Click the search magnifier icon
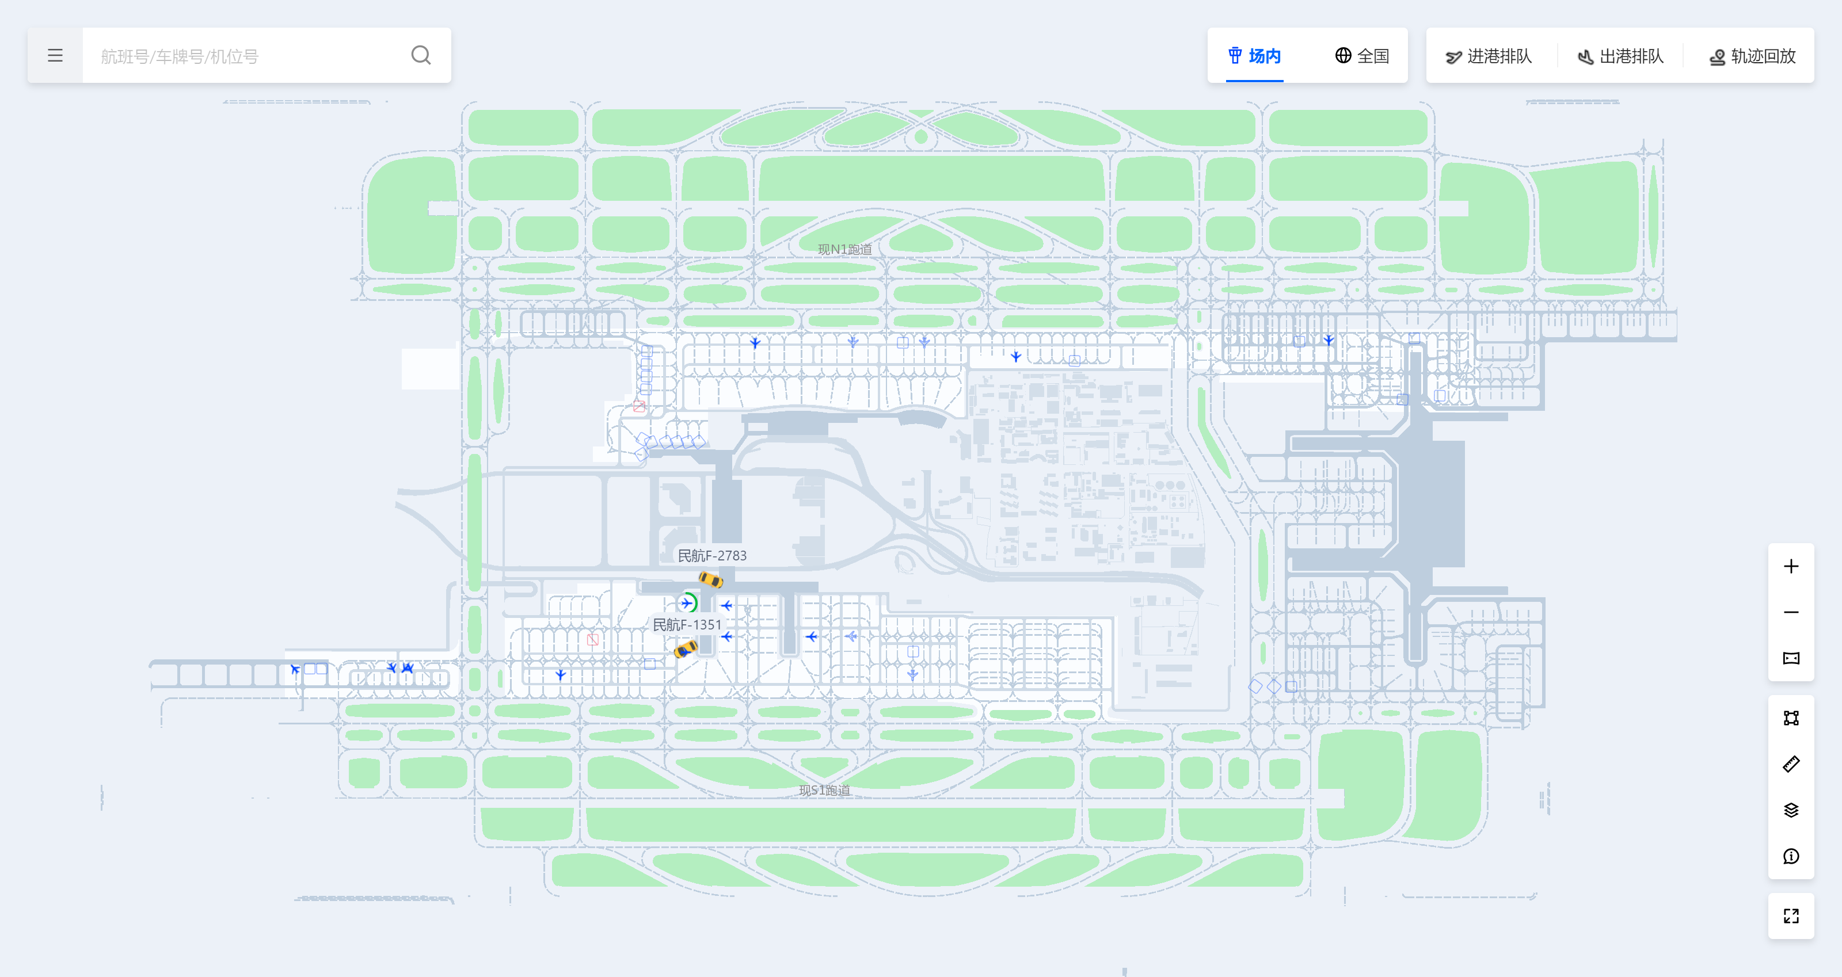 click(x=420, y=56)
